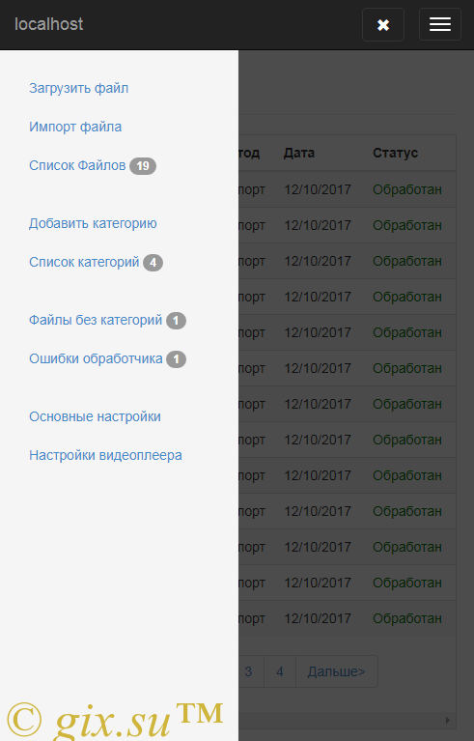Image resolution: width=474 pixels, height=741 pixels.
Task: Click the categories badge showing 4
Action: tap(153, 263)
